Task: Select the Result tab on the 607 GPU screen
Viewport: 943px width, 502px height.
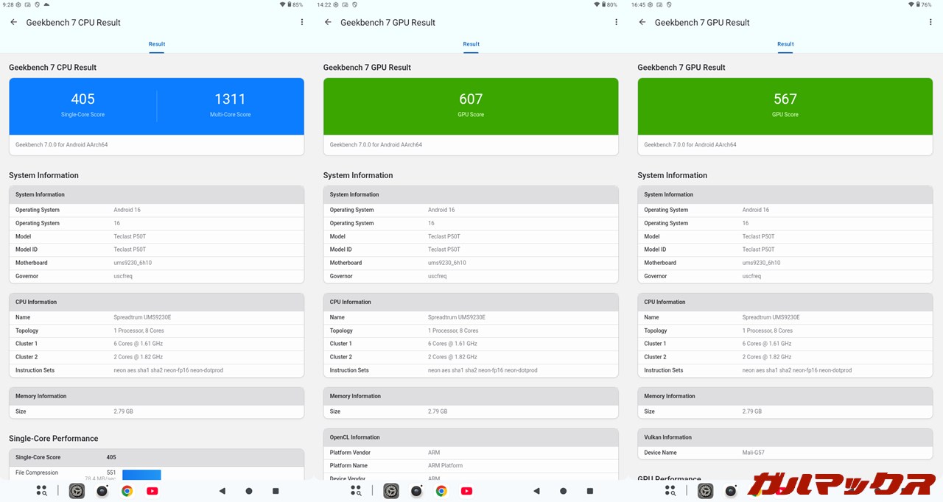Action: (471, 44)
